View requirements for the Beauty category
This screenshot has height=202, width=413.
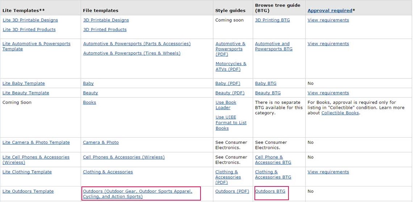(x=328, y=93)
